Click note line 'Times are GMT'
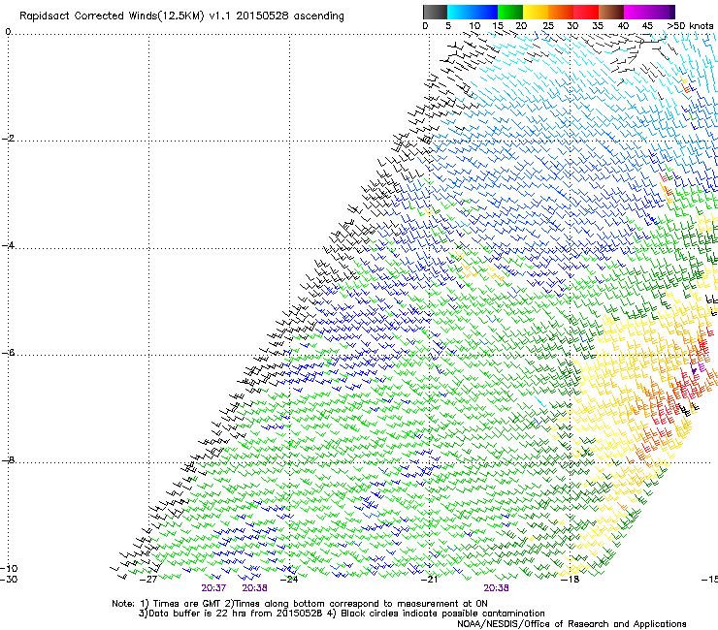Screen dimensions: 718x630 [187, 604]
